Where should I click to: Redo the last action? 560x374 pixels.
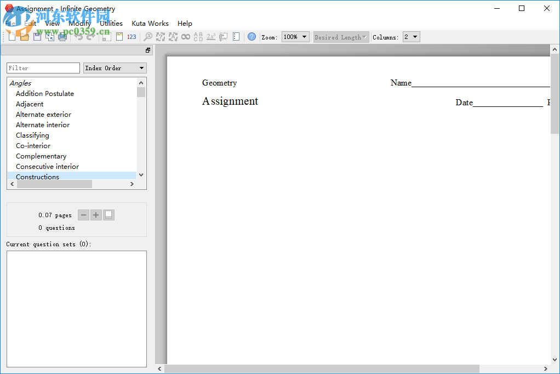pyautogui.click(x=91, y=37)
